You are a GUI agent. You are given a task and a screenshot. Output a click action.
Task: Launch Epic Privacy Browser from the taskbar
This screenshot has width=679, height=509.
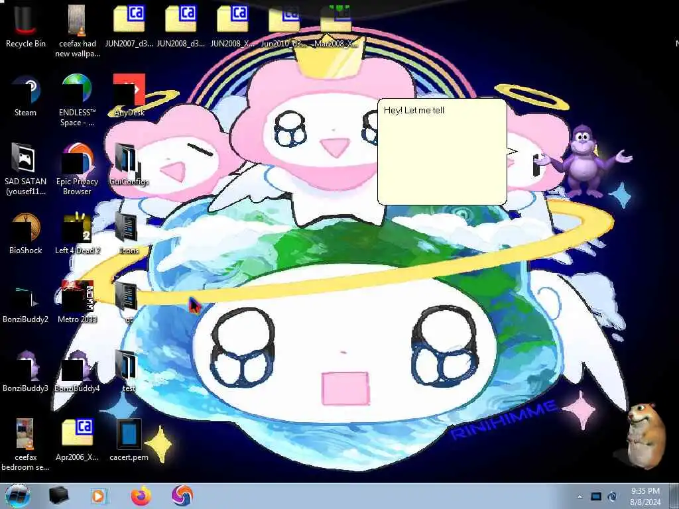click(182, 496)
